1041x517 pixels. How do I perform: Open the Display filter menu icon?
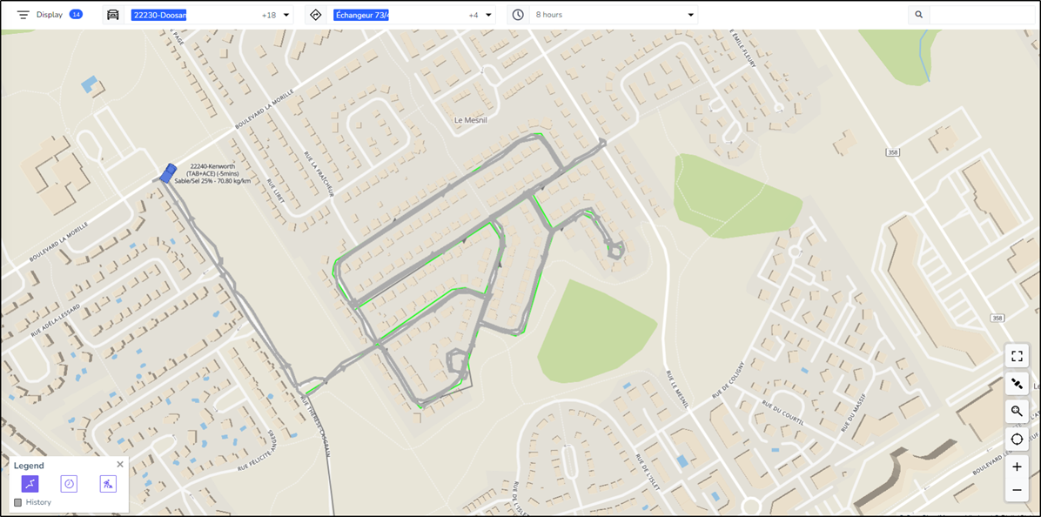click(24, 15)
